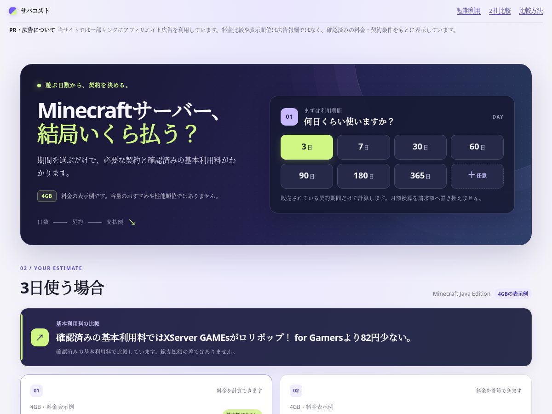The width and height of the screenshot is (552, 414).
Task: Select the 30日 duration option
Action: 420,147
